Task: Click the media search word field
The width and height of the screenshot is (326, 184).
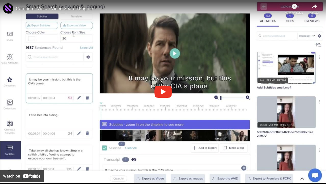Action: pos(277,36)
